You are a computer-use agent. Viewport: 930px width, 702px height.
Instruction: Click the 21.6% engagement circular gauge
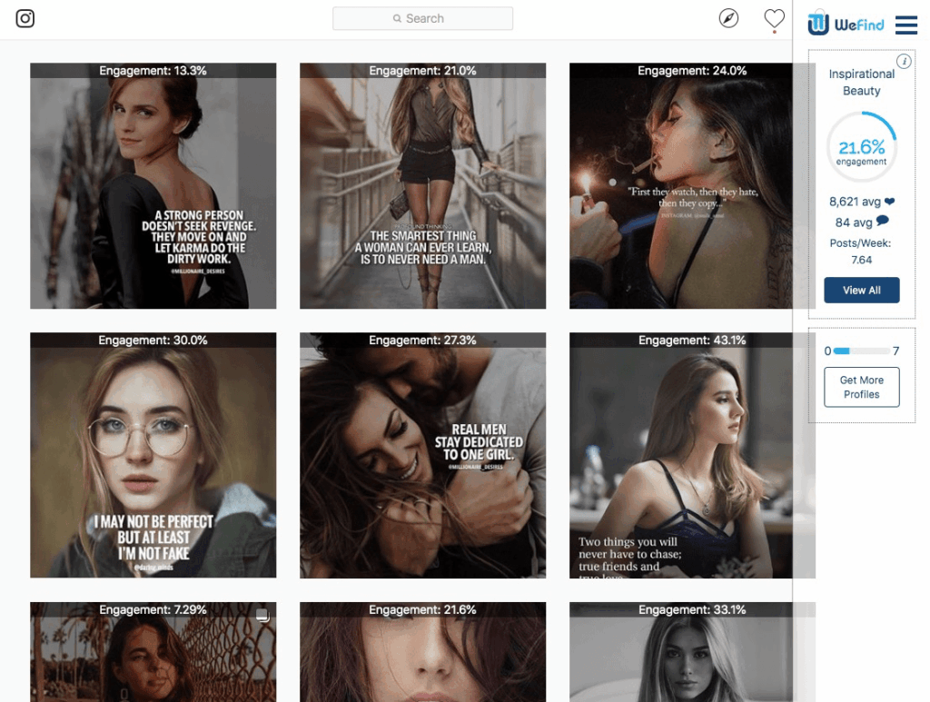pyautogui.click(x=862, y=146)
